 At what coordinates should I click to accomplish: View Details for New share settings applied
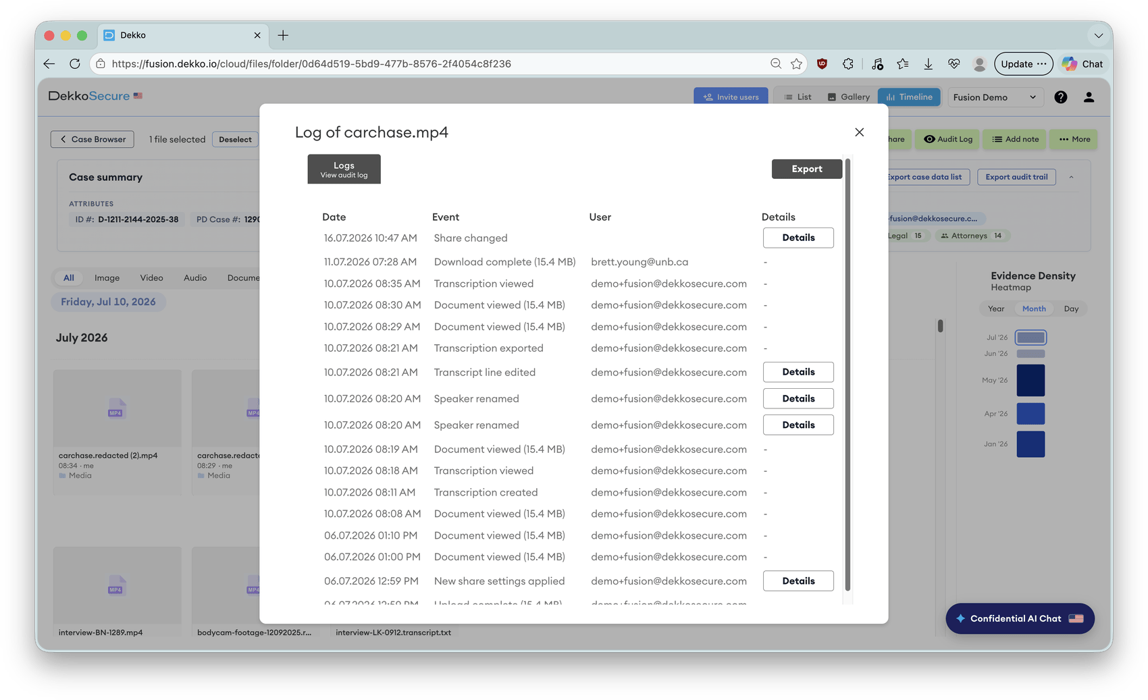(x=798, y=581)
